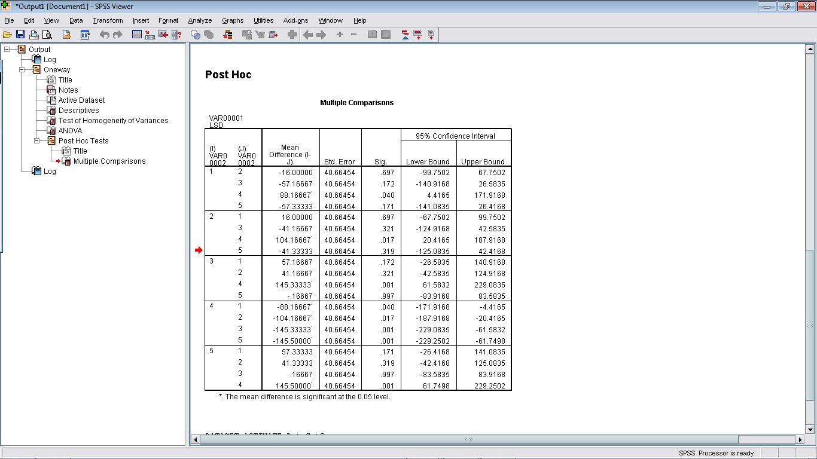Collapse the Oneway tree branch

tap(20, 69)
